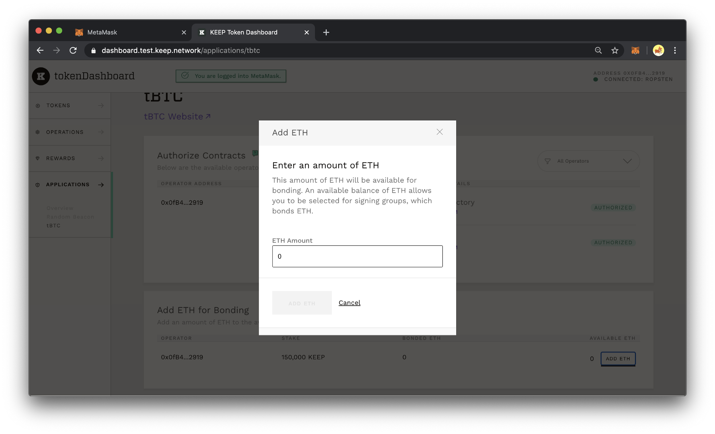Cancel the Add ETH dialog

pyautogui.click(x=349, y=303)
